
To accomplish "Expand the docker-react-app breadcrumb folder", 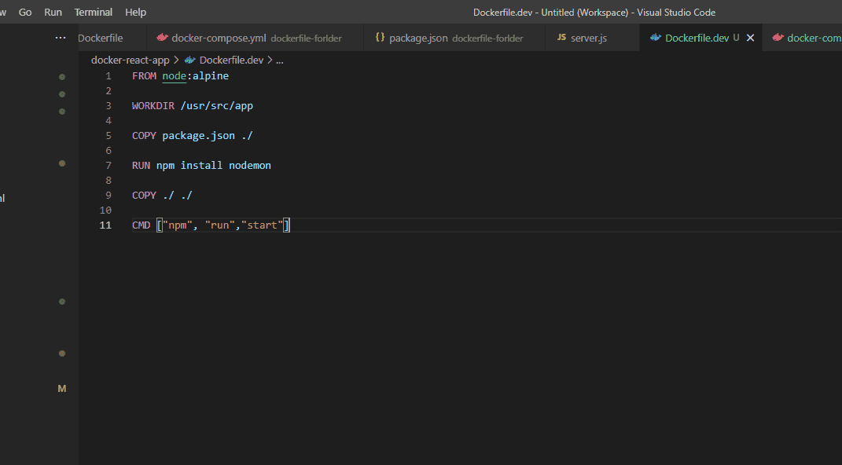I will click(130, 60).
